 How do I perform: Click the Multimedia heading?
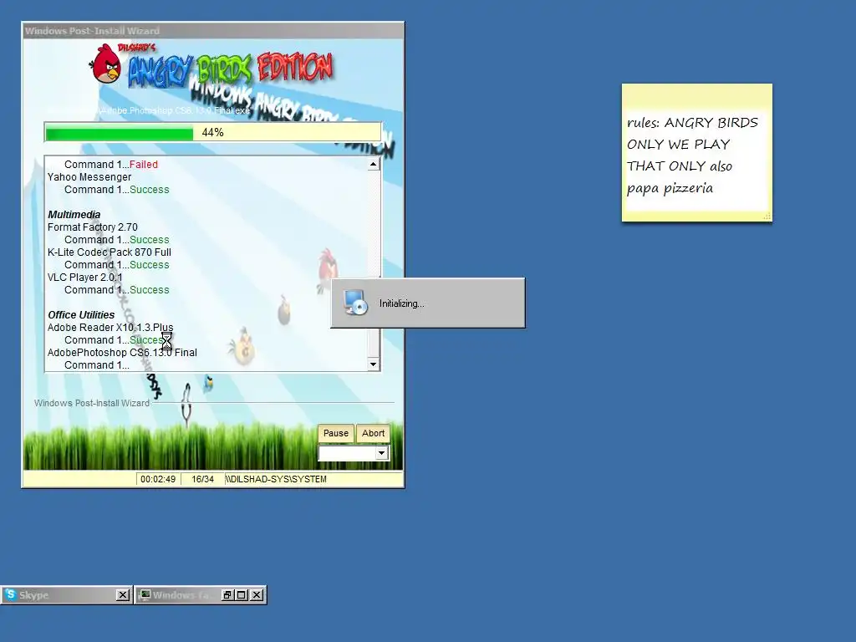[74, 215]
